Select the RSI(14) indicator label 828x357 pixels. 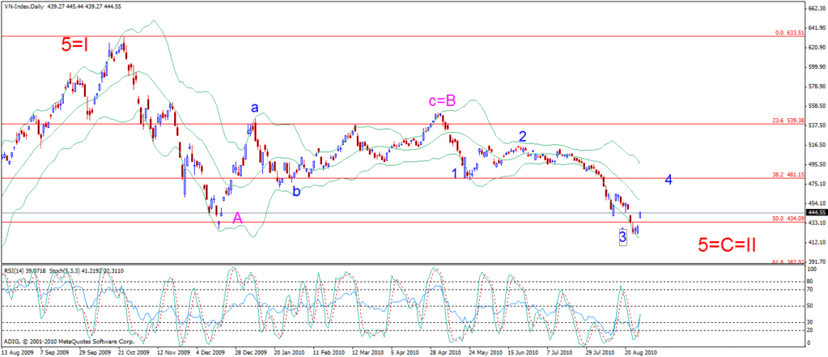(x=14, y=270)
